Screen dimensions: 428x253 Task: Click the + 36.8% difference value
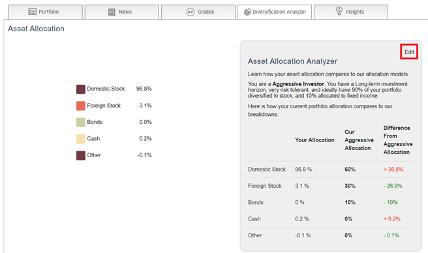(x=393, y=170)
